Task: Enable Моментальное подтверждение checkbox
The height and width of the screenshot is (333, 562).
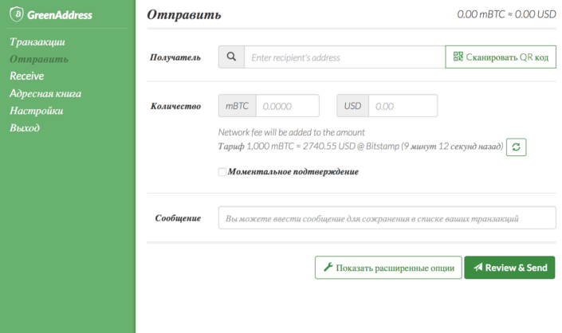Action: pos(222,172)
